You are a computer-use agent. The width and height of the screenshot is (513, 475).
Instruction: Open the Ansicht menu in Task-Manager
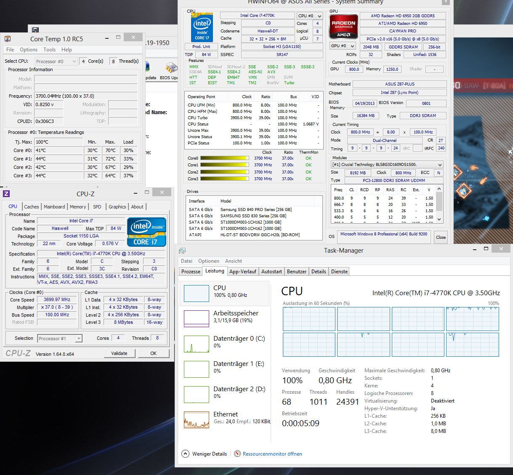click(234, 261)
